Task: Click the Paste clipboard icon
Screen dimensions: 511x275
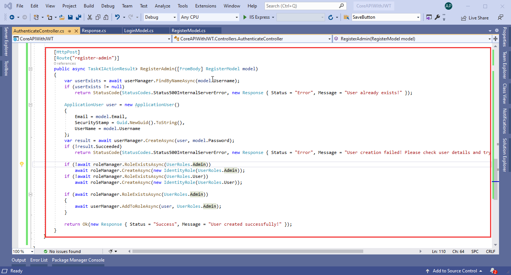Action: pos(106,17)
